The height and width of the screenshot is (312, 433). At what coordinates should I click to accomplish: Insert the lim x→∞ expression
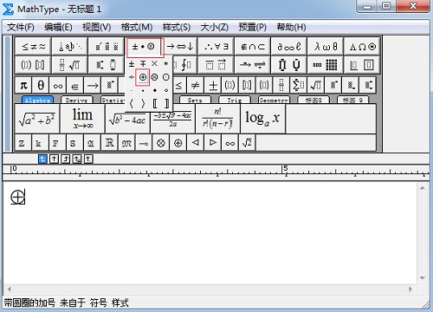82,119
